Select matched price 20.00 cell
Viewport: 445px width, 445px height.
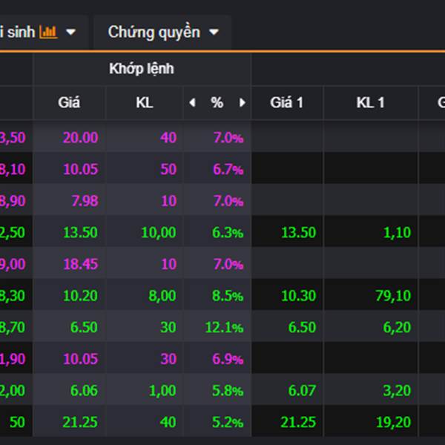tap(80, 137)
